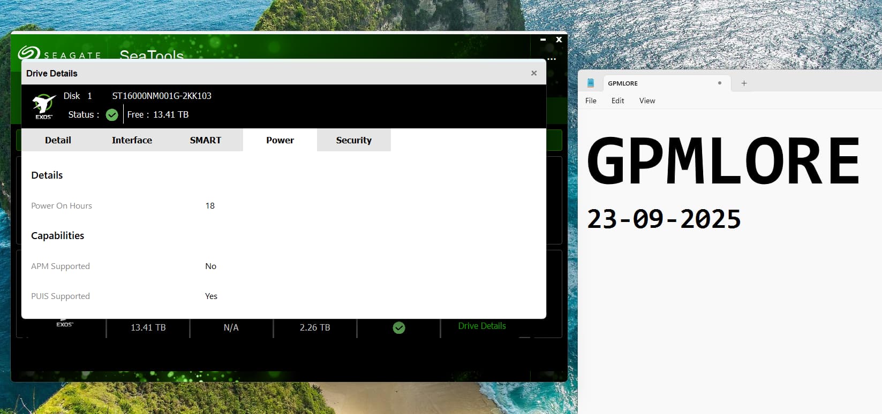Click the Power On Hours label

pyautogui.click(x=62, y=206)
